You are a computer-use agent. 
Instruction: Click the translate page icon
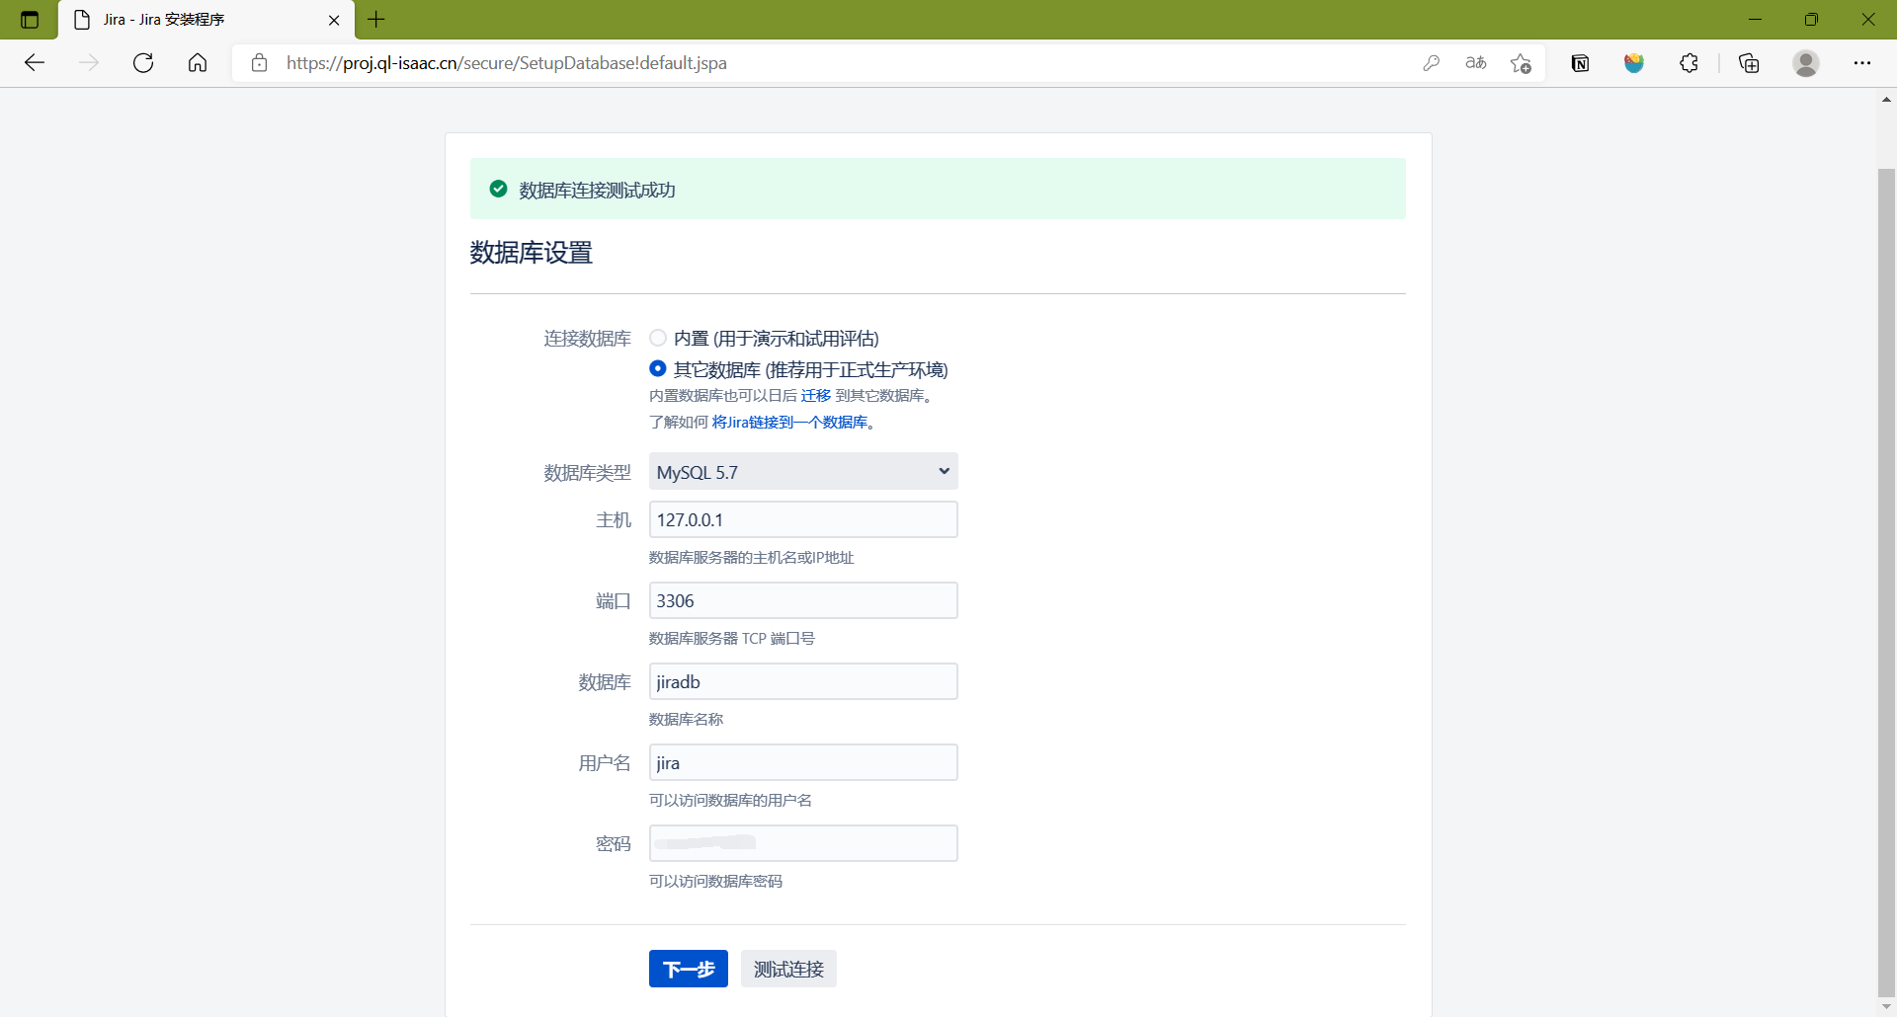pos(1475,63)
